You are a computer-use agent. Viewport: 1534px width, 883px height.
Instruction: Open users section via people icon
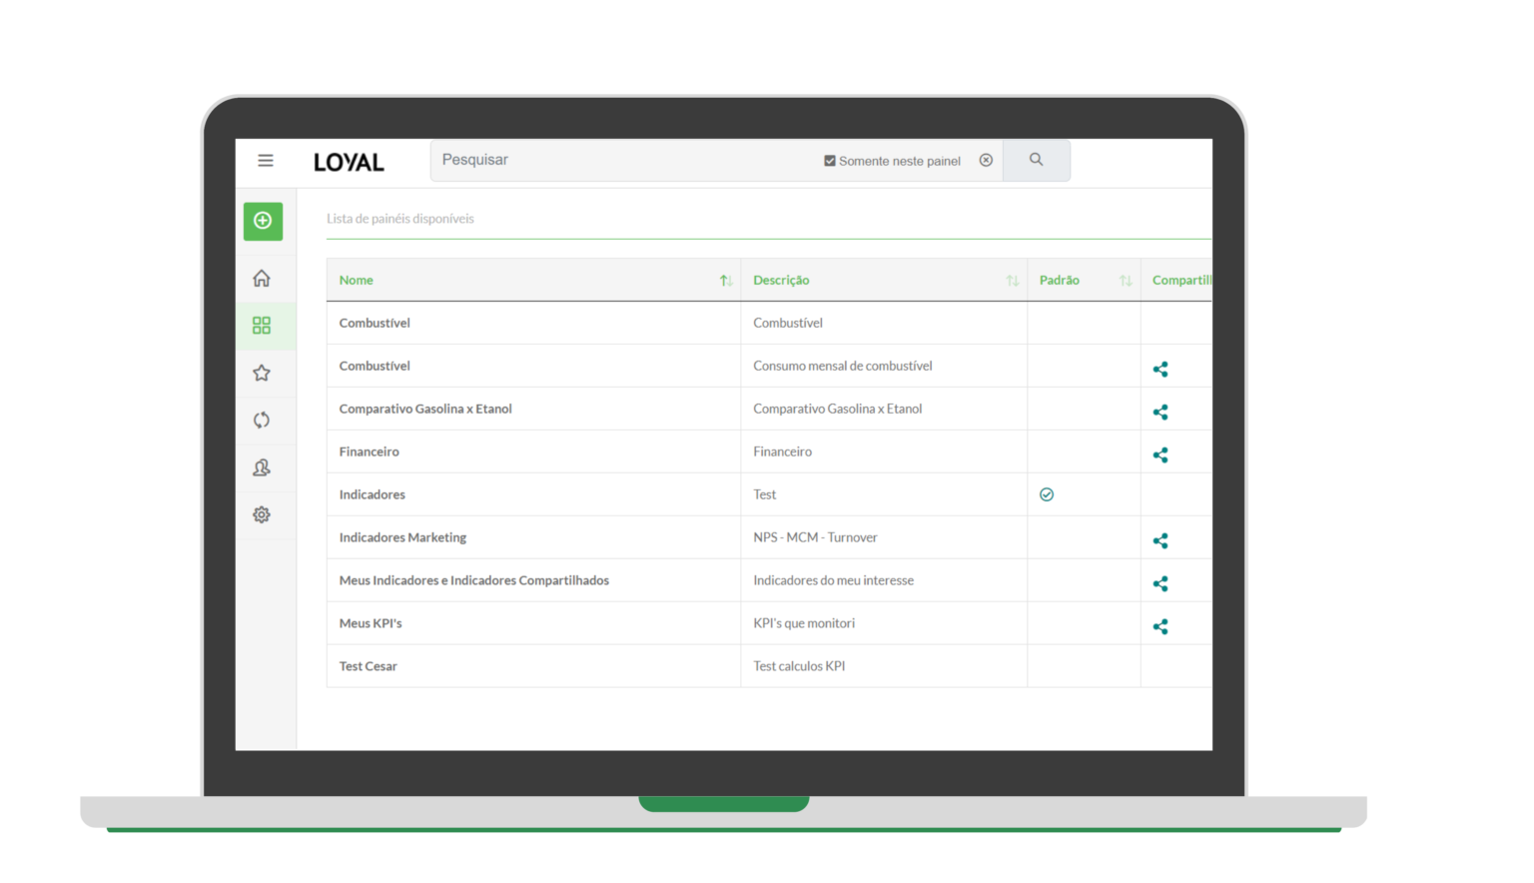pos(261,466)
